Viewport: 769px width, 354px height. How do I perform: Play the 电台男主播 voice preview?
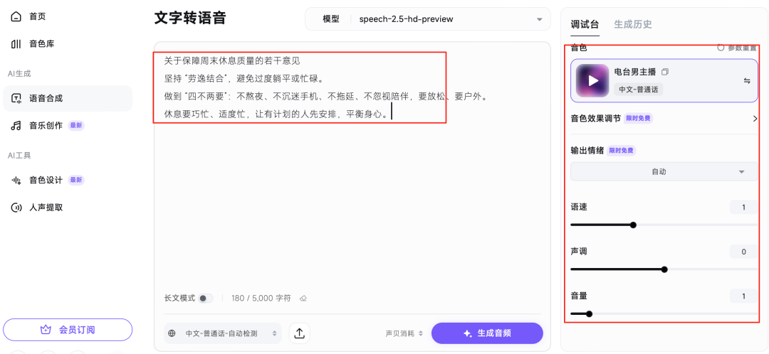[x=592, y=81]
